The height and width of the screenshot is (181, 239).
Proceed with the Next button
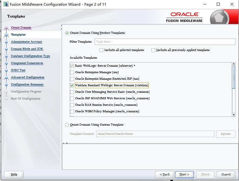click(184, 174)
